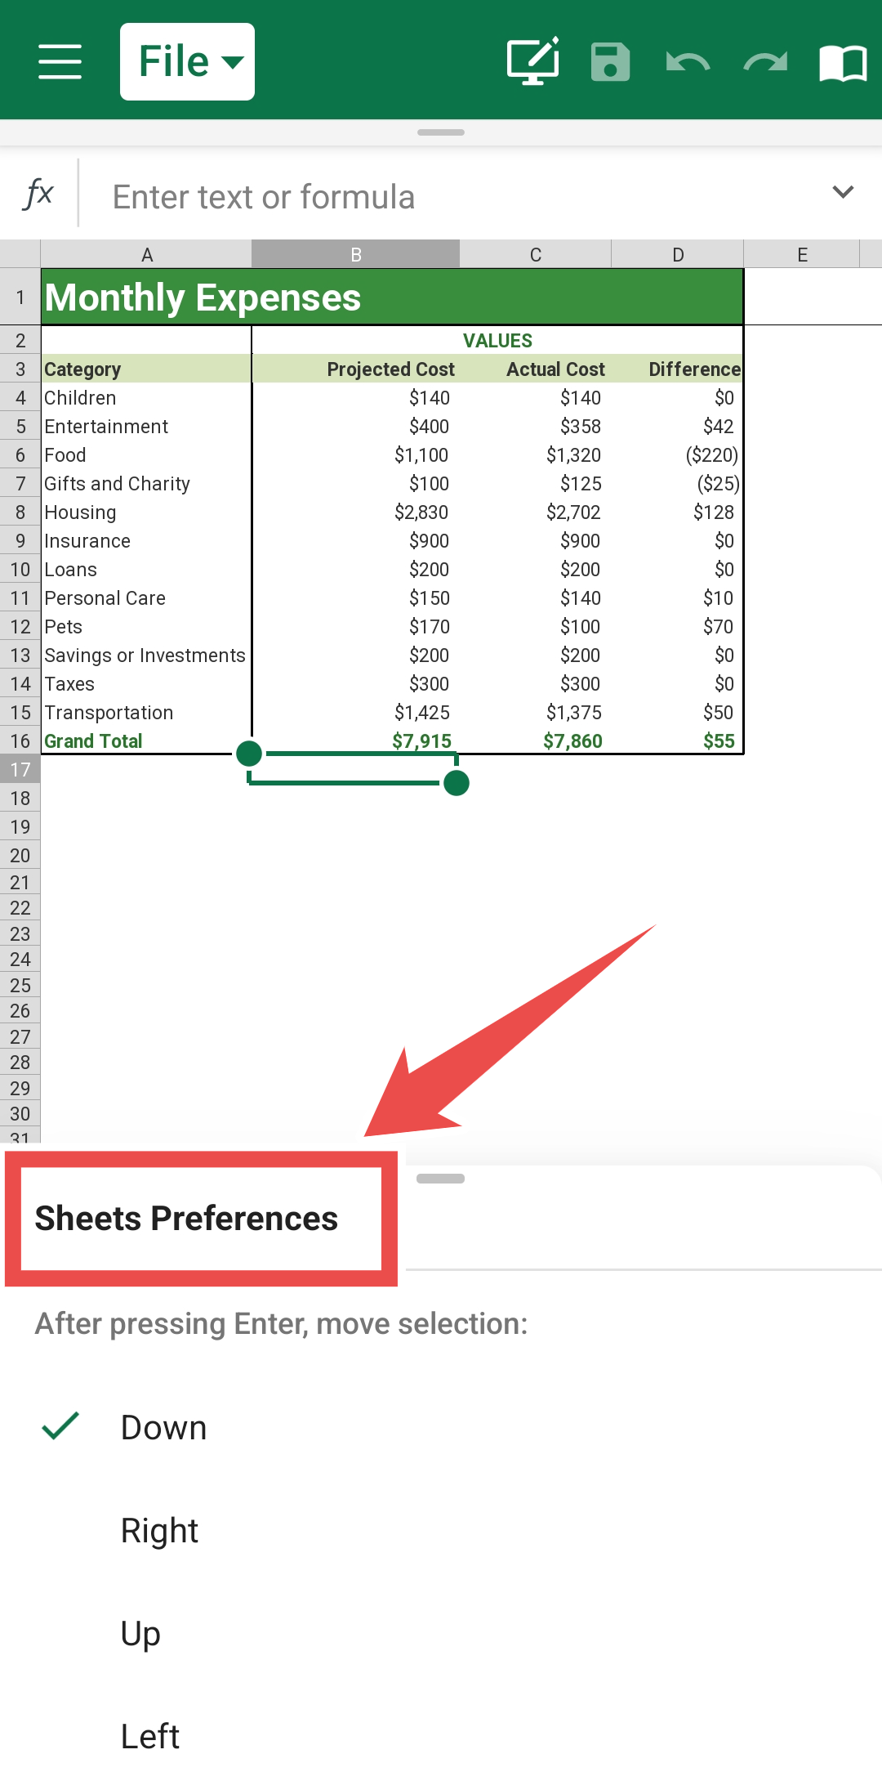Image resolution: width=882 pixels, height=1772 pixels.
Task: Tap the bottom sheet drag handle
Action: click(441, 1179)
